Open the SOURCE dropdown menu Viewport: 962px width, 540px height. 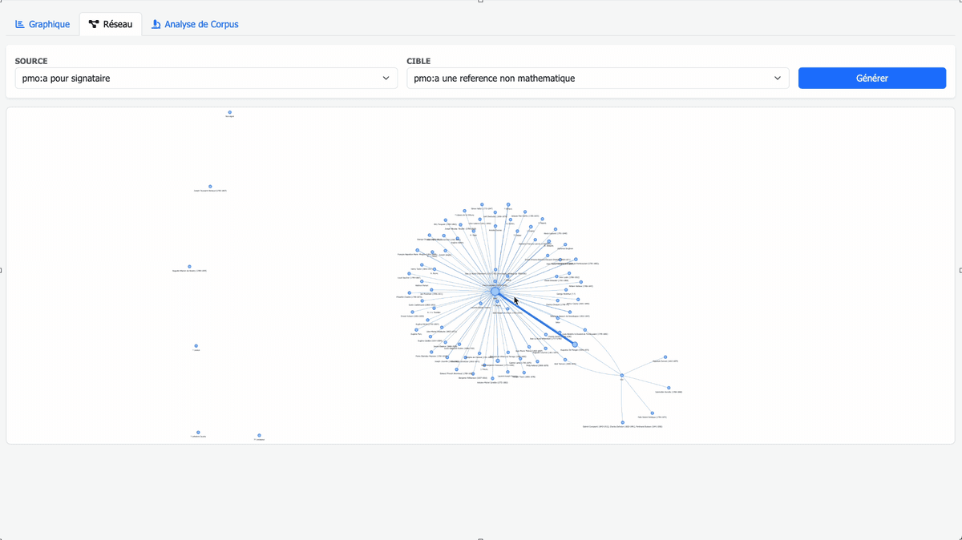tap(205, 79)
